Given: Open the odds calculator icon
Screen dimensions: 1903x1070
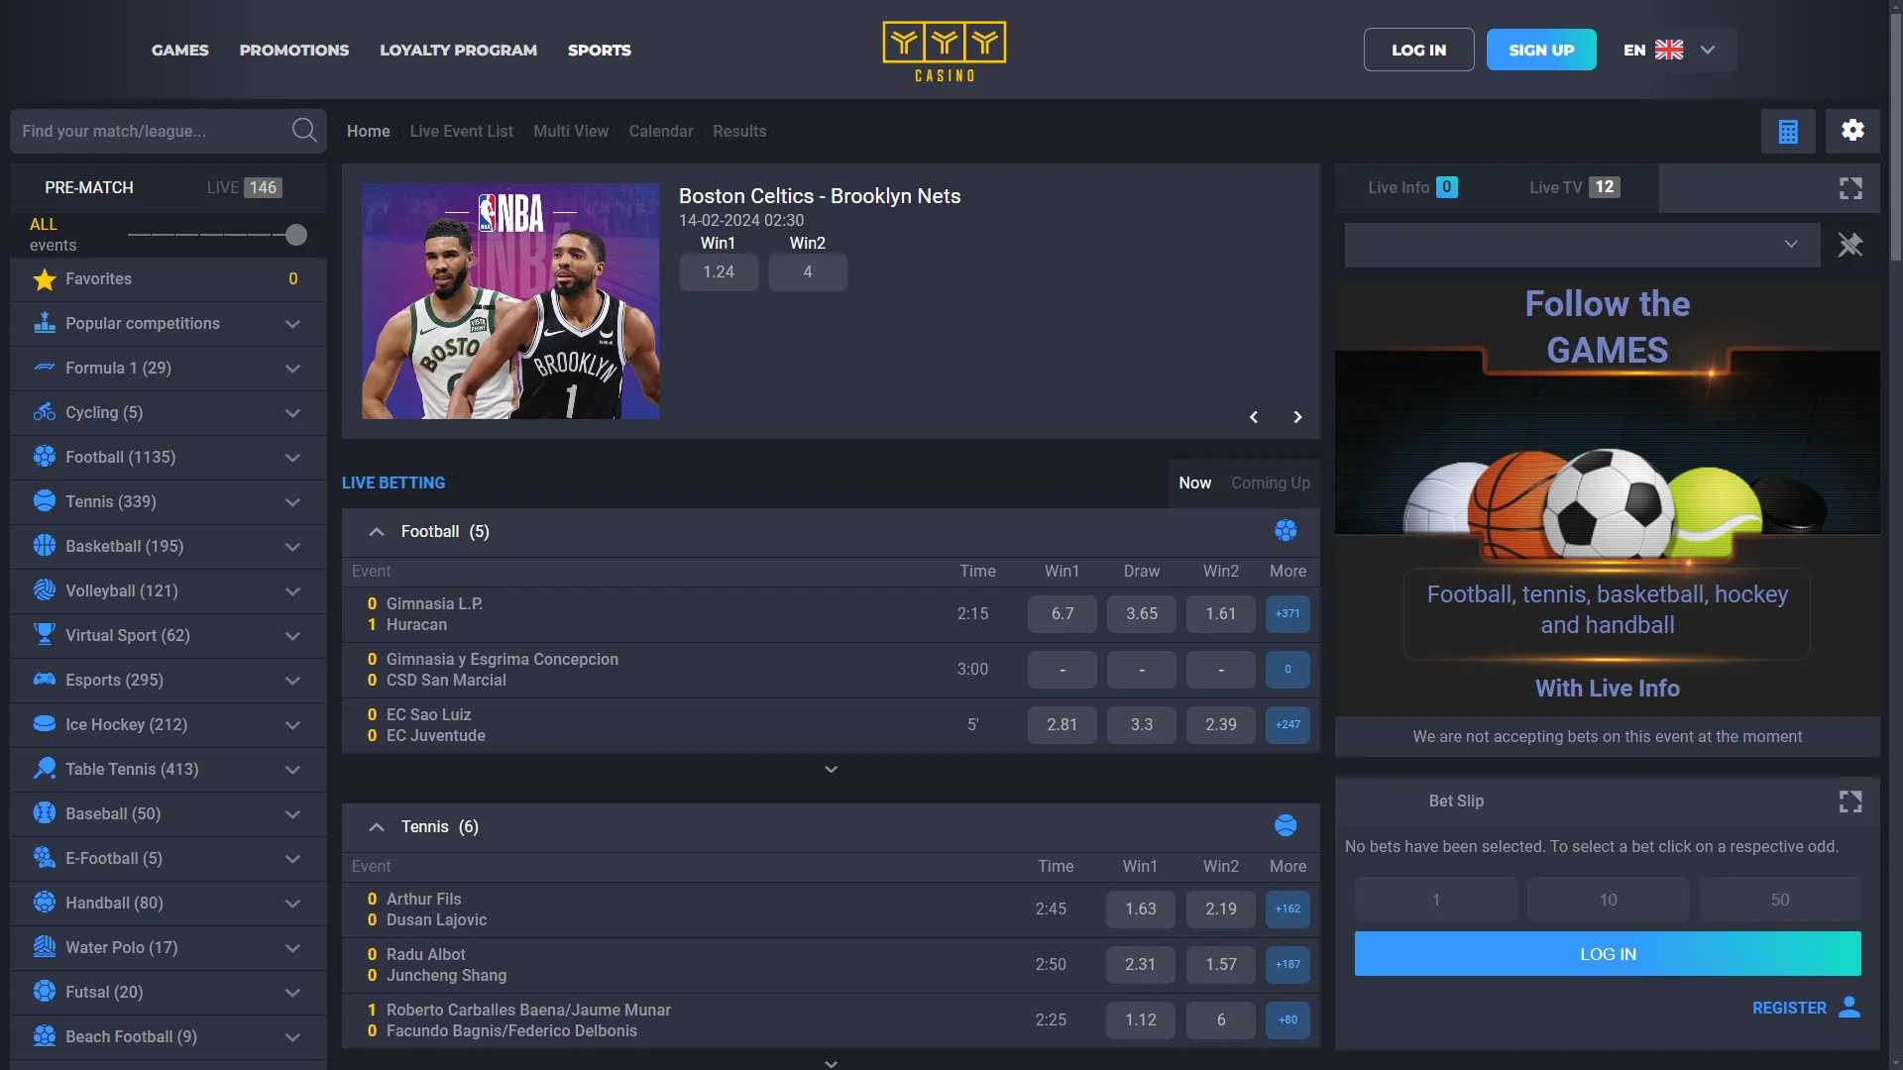Looking at the screenshot, I should tap(1788, 131).
